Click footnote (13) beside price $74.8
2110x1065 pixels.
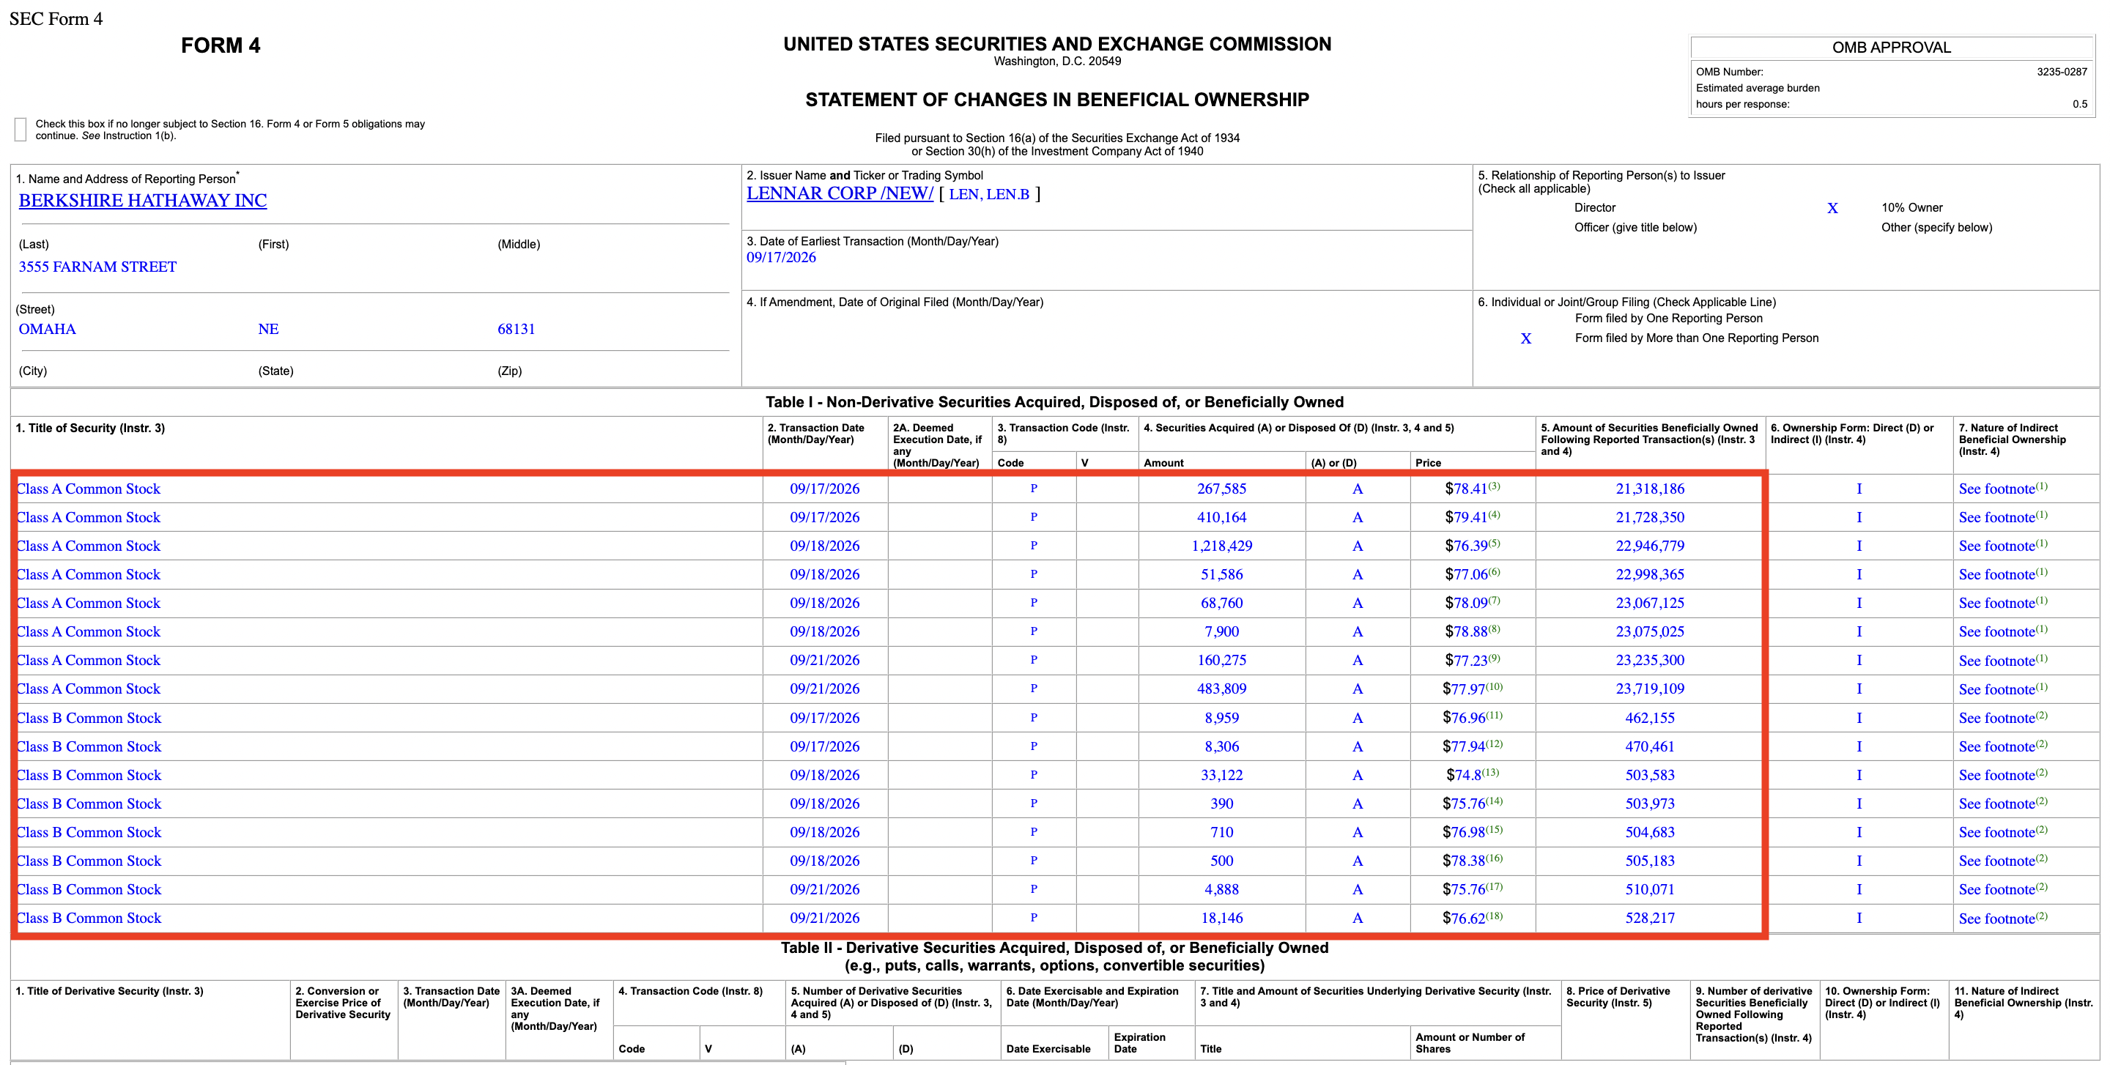coord(1490,772)
